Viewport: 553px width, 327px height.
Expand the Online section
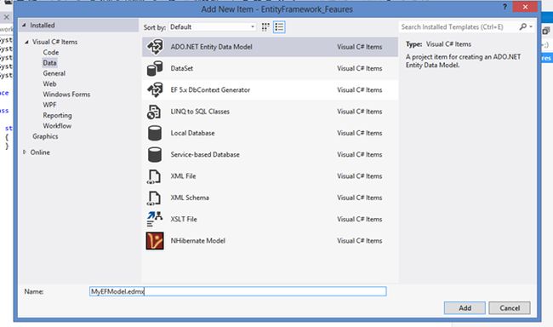pos(25,152)
